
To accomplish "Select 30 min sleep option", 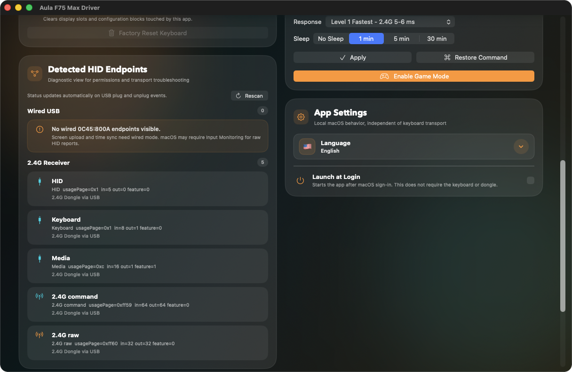I will coord(437,39).
